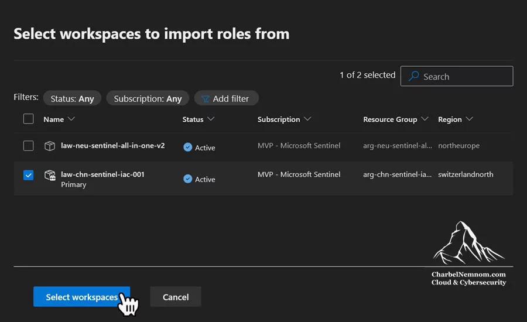Click MVP - Microsoft Sentinel for law-chn row
This screenshot has height=322, width=527.
[299, 174]
